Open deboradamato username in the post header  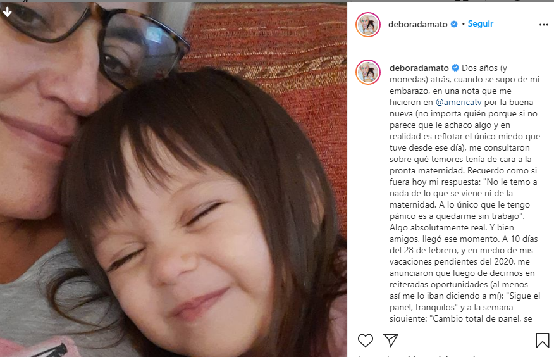tap(417, 24)
